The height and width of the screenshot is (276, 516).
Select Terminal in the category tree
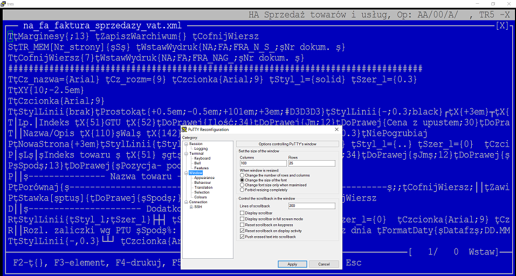[x=196, y=154]
